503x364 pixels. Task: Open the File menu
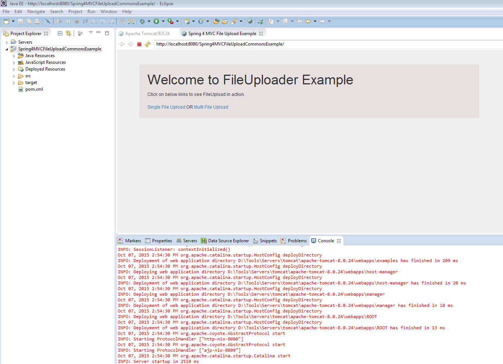pyautogui.click(x=6, y=12)
